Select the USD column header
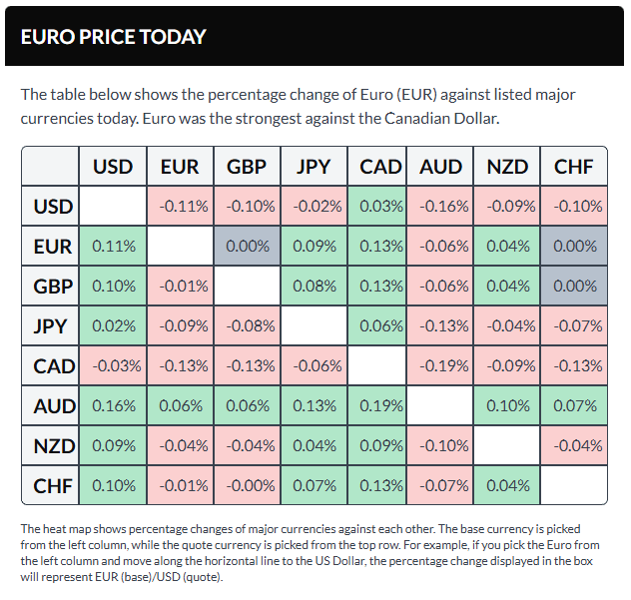The width and height of the screenshot is (631, 600). [x=112, y=167]
